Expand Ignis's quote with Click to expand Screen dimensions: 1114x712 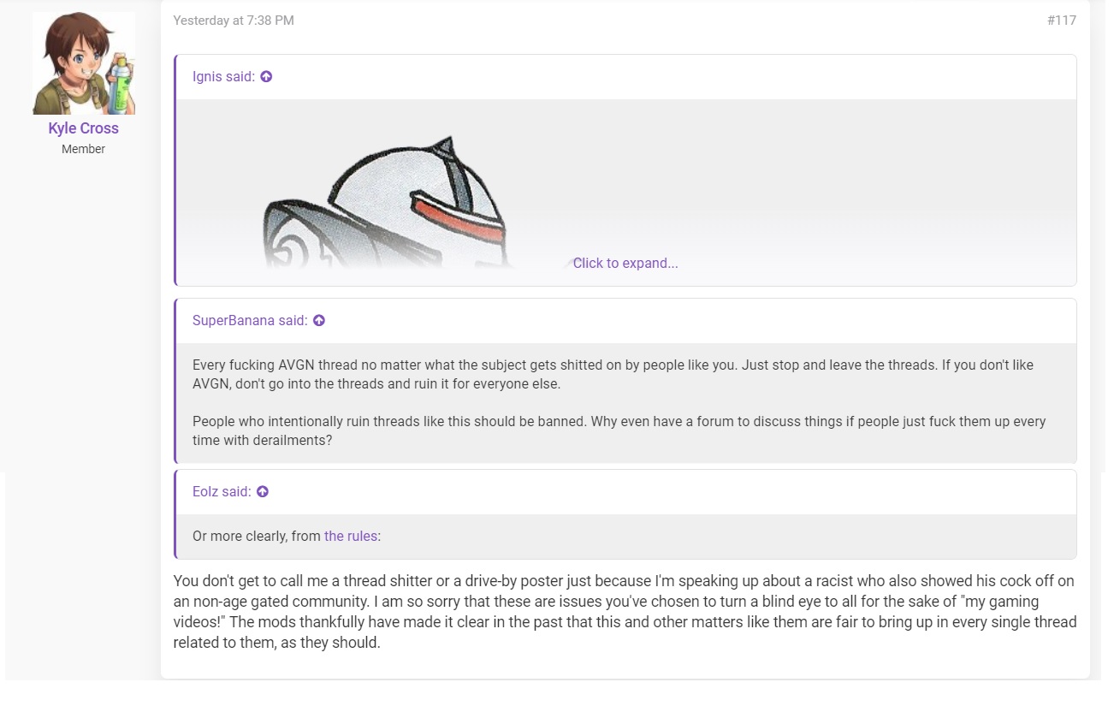click(625, 264)
